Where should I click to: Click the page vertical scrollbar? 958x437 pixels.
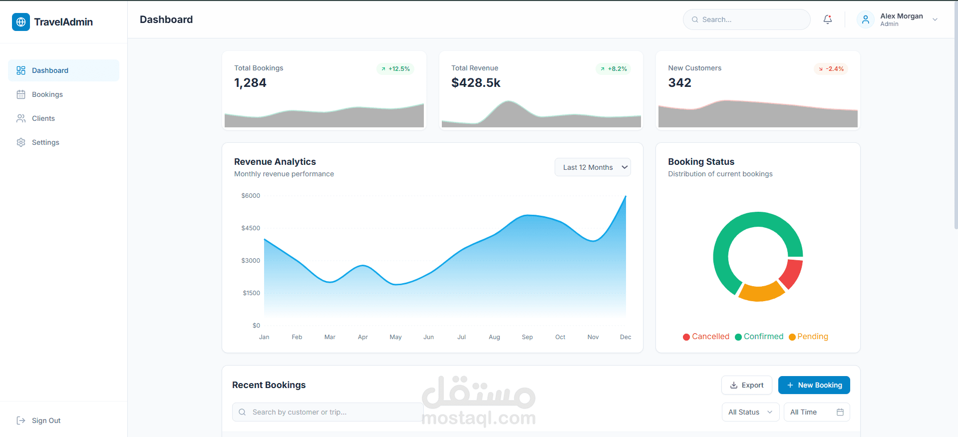point(956,115)
